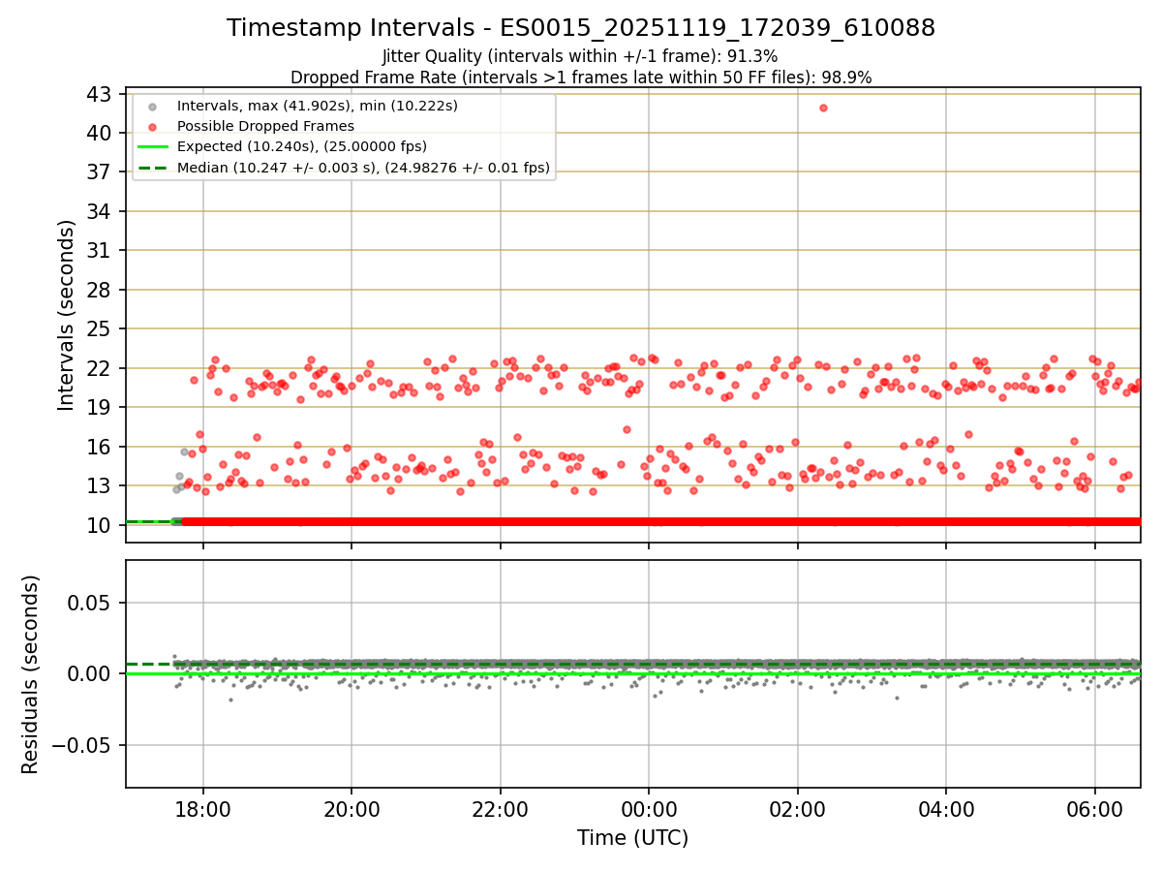Click the outlier red point near 42 seconds
Screen dimensions: 1162x872
click(823, 108)
